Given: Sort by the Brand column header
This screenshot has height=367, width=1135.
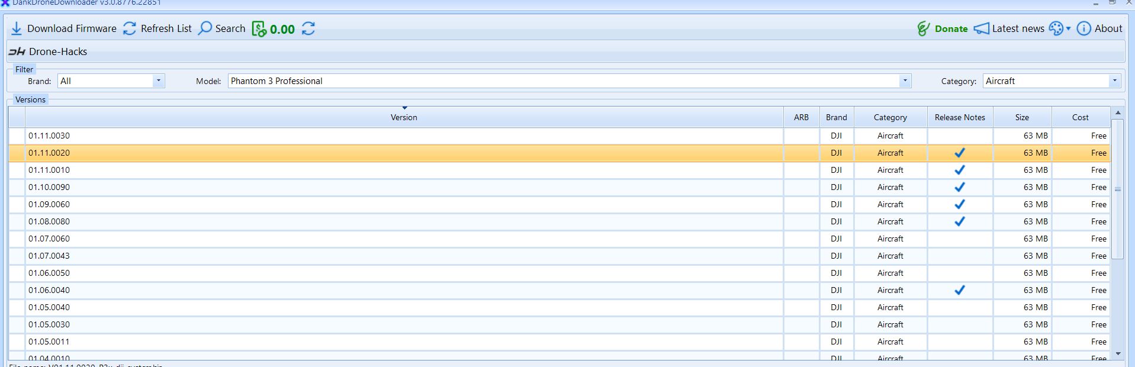Looking at the screenshot, I should pos(837,117).
